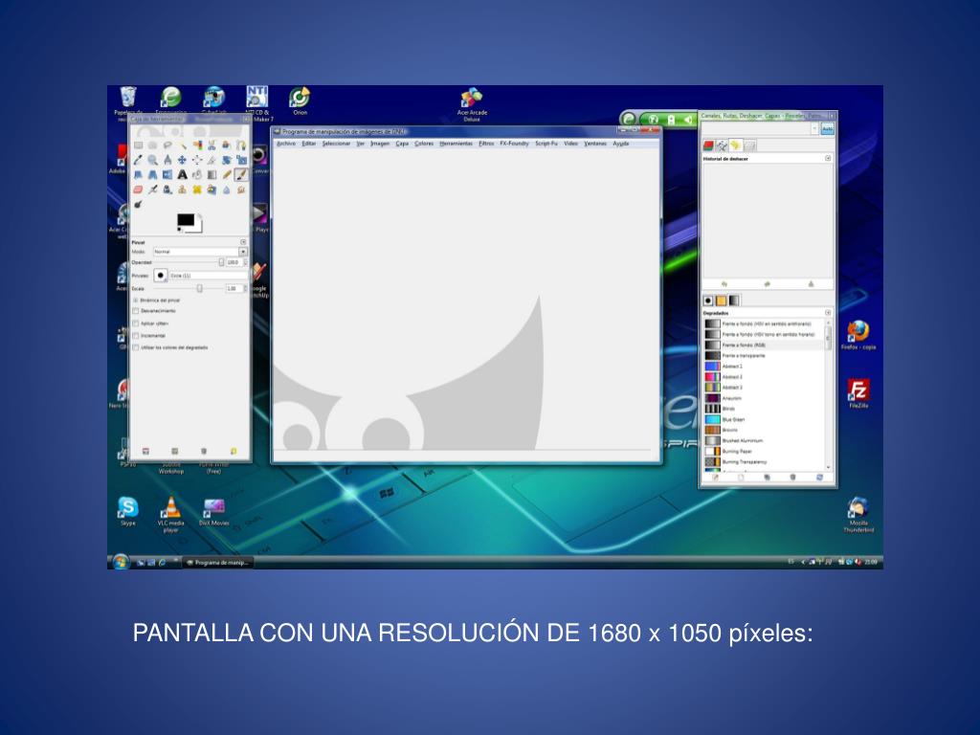
Task: Open the Archivo menu
Action: pyautogui.click(x=286, y=144)
